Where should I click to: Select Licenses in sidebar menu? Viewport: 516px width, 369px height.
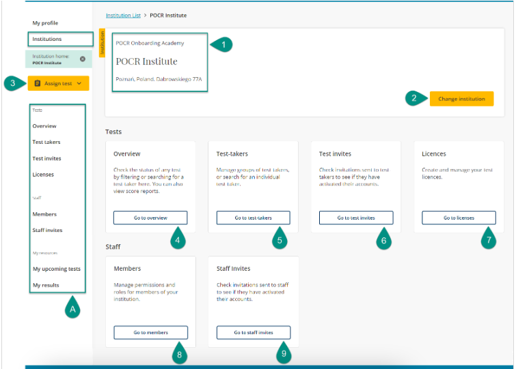(43, 175)
